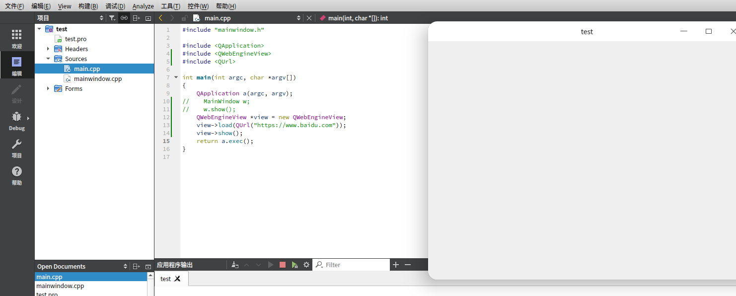Screen dimensions: 736x296
Task: Expand the Headers folder in project tree
Action: click(x=48, y=49)
